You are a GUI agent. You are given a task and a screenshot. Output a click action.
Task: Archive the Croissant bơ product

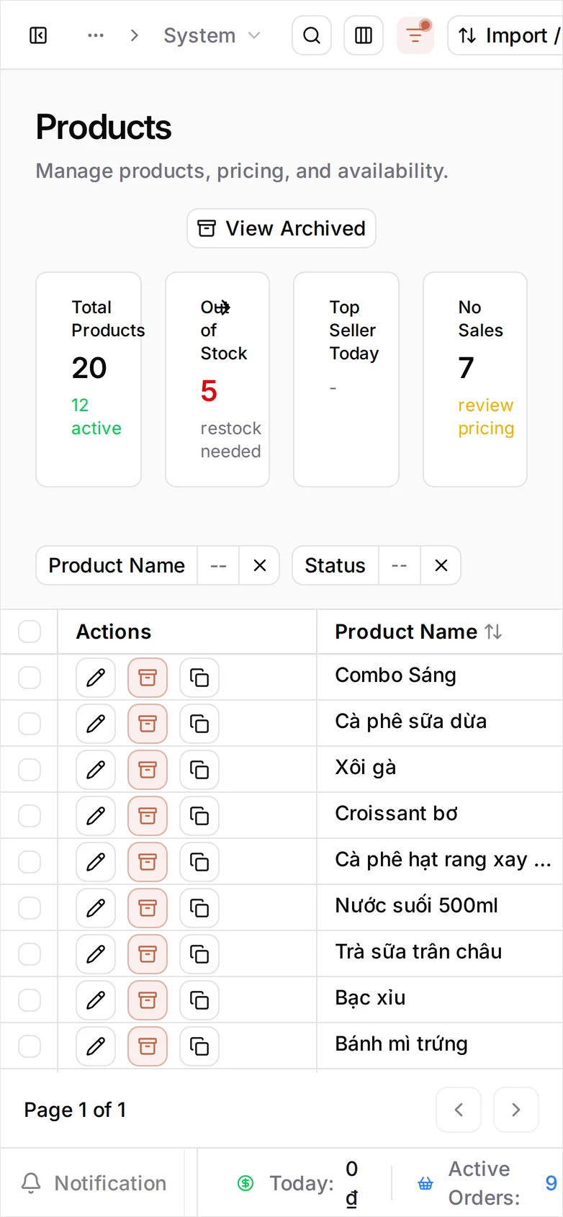point(148,816)
